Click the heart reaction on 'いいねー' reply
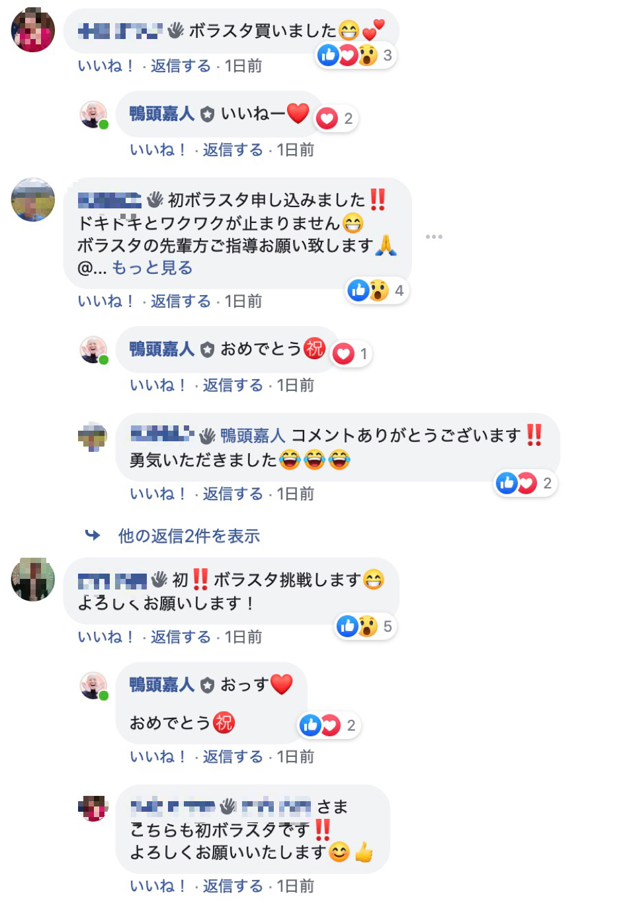This screenshot has width=625, height=911. tap(327, 118)
